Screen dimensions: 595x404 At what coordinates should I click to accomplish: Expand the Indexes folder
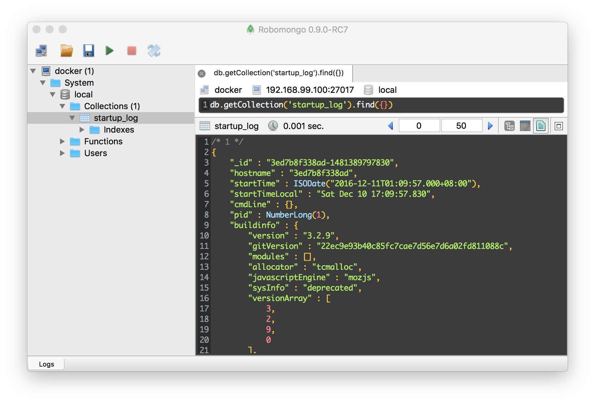[x=82, y=130]
